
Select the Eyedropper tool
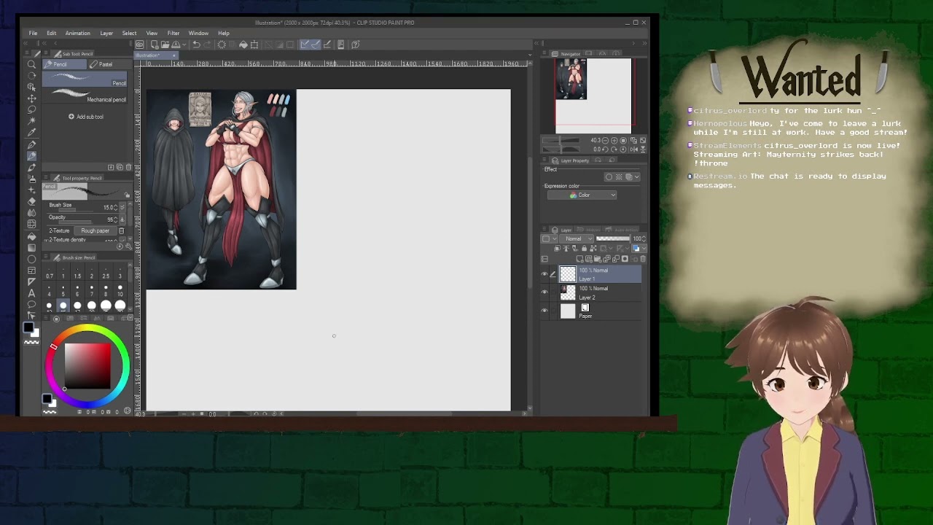[31, 133]
